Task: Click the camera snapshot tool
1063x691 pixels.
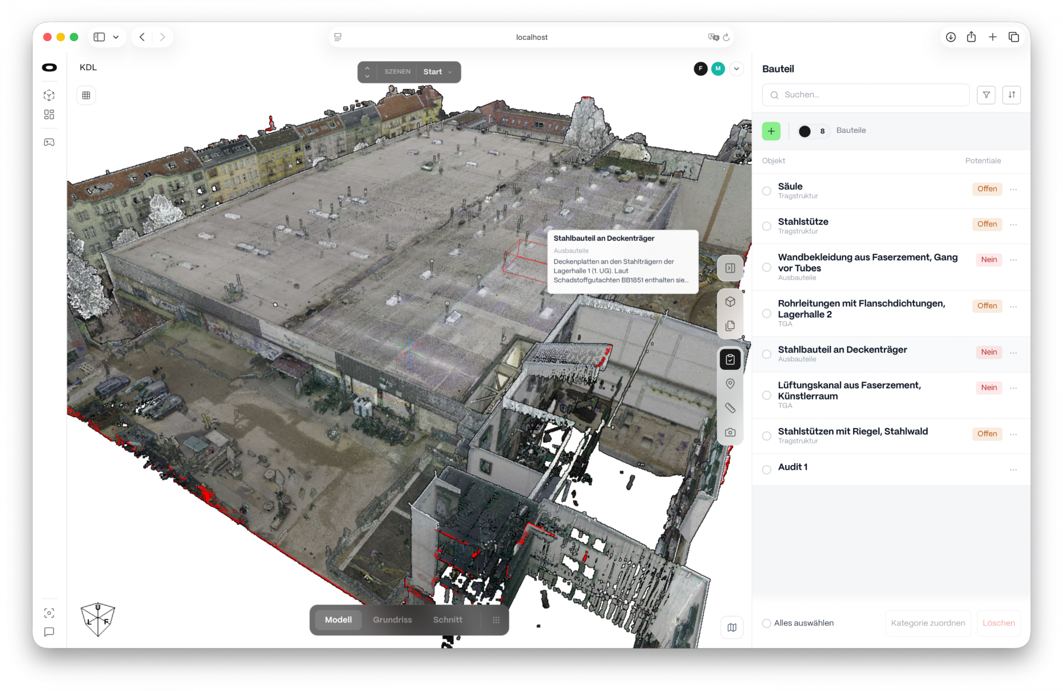Action: [x=730, y=432]
